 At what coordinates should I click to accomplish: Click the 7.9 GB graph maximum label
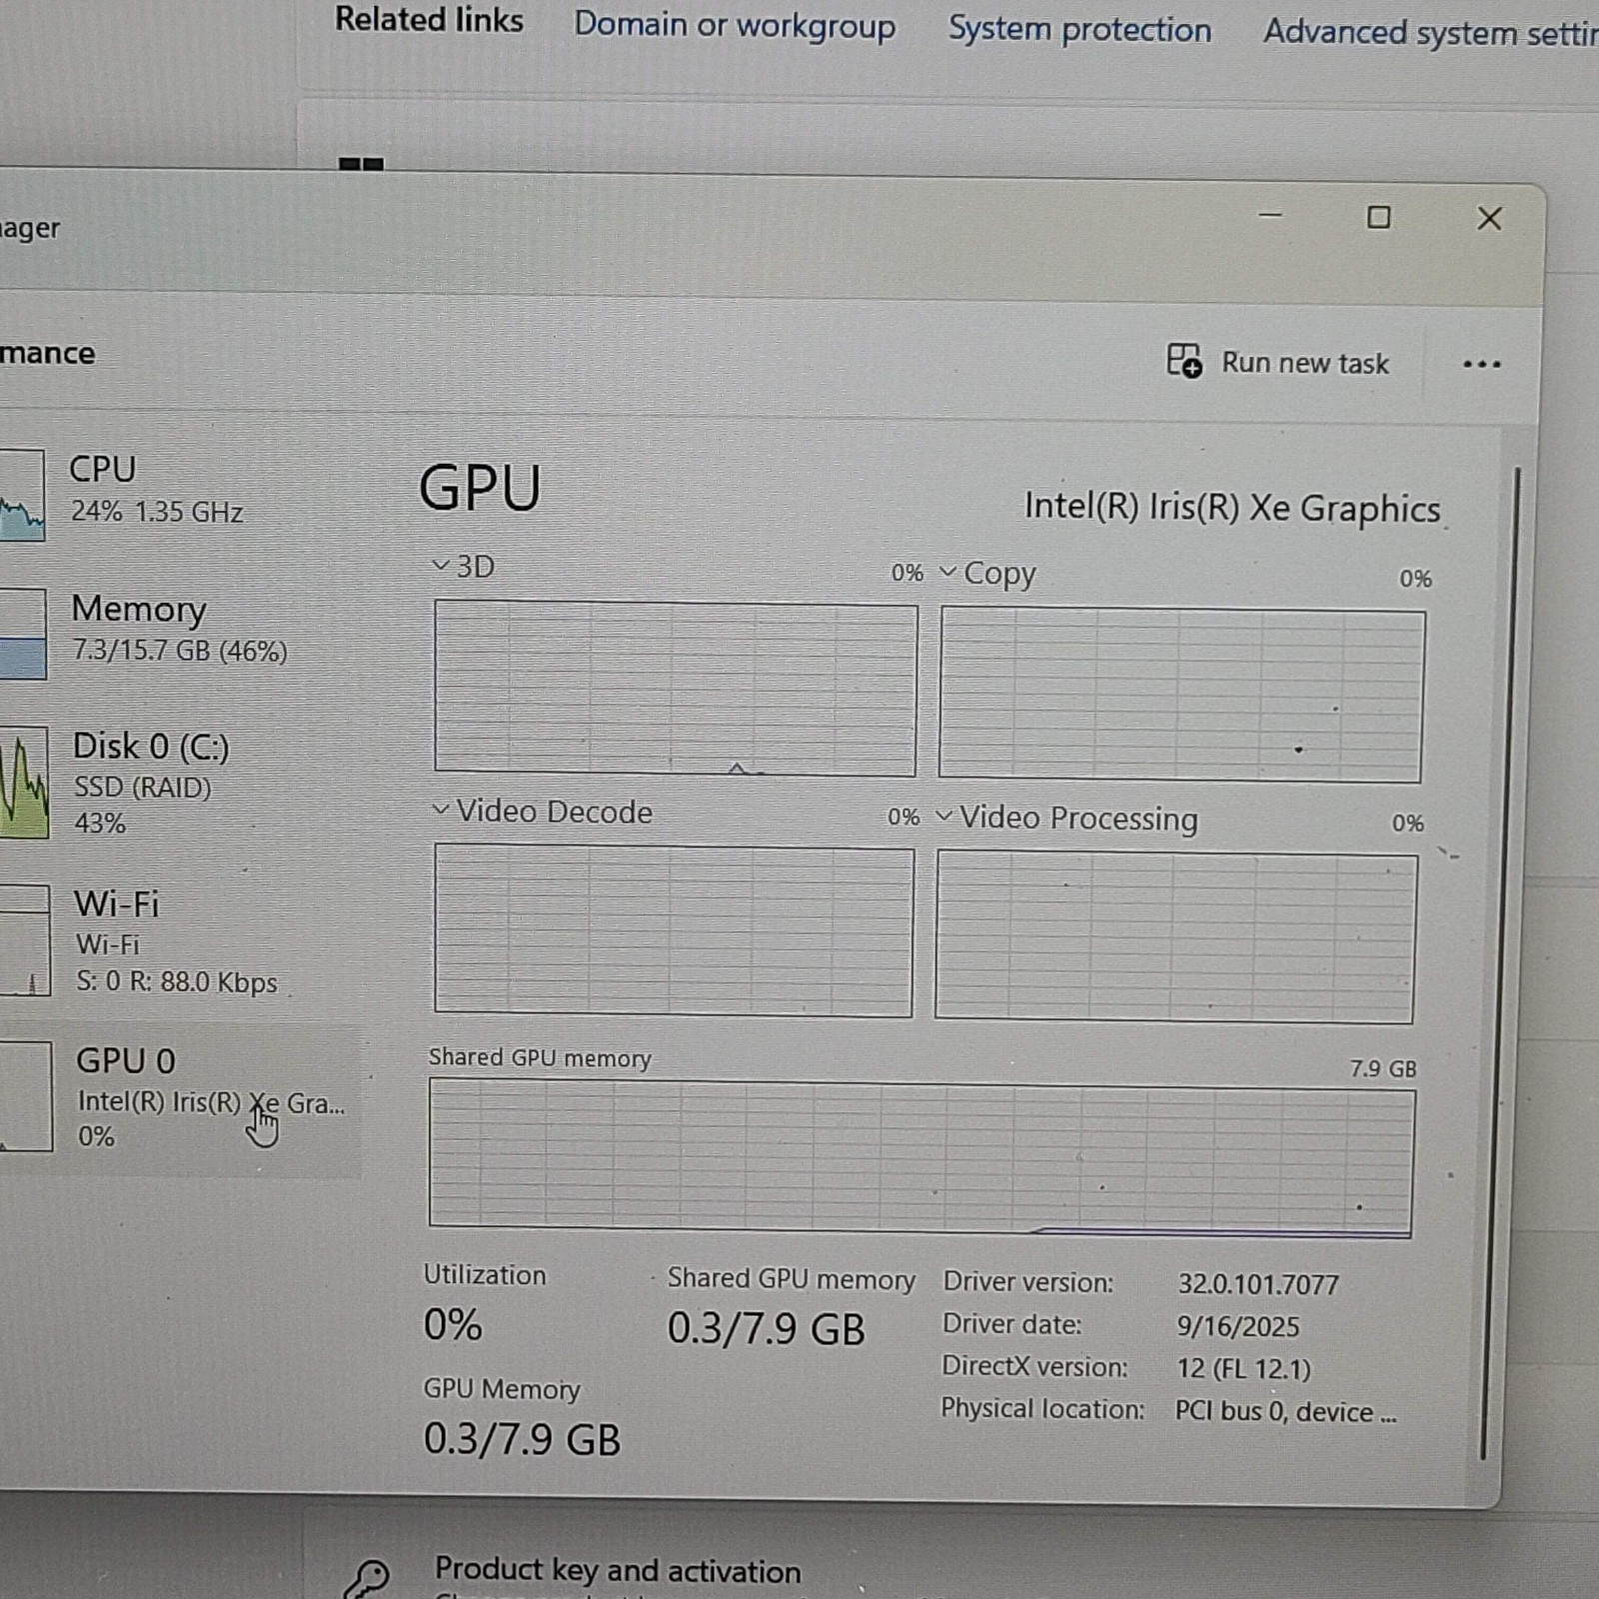pos(1383,1068)
